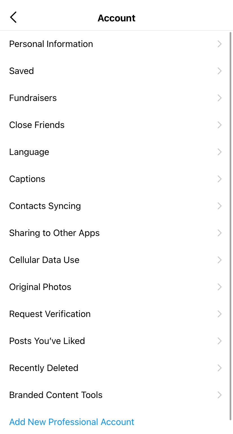Image resolution: width=233 pixels, height=434 pixels.
Task: Click the chevron beside Fundraisers
Action: 219,98
